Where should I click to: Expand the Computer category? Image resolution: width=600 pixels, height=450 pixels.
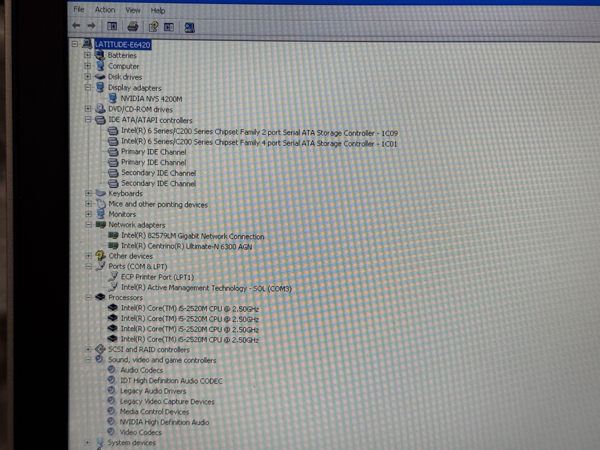(x=87, y=66)
